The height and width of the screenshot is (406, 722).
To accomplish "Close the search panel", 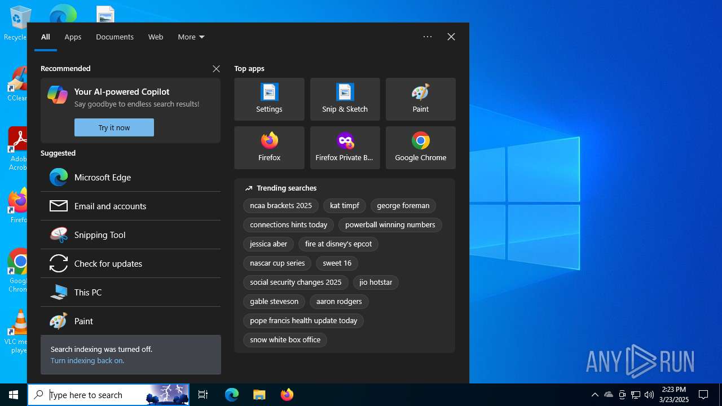I will (x=451, y=37).
